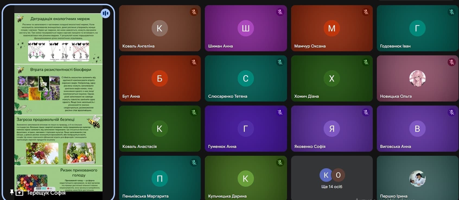Click the muted mic icon on Гуменюк Анна's tile
This screenshot has width=459, height=200.
(280, 112)
